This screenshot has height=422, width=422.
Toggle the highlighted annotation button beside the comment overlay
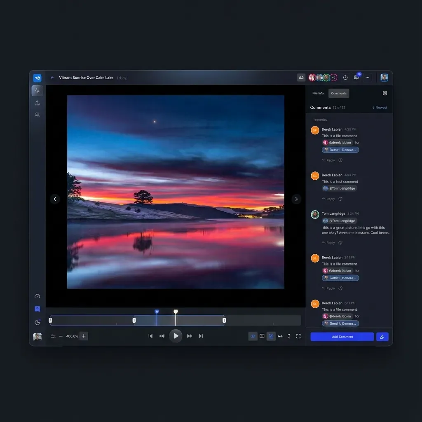(x=271, y=336)
